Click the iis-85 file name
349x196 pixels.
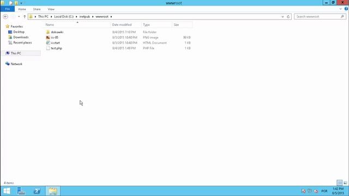(55, 38)
